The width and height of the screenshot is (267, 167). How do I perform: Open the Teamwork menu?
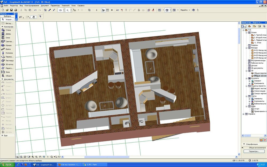coord(65,5)
